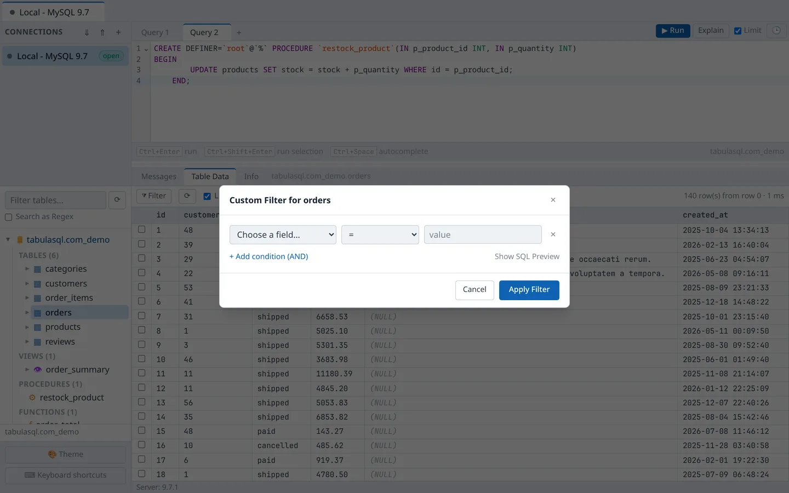Open query history clock icon

(776, 31)
